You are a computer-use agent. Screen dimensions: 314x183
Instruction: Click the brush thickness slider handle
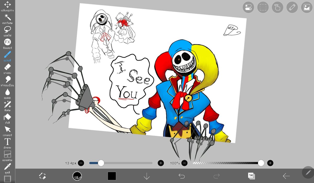(x=101, y=163)
